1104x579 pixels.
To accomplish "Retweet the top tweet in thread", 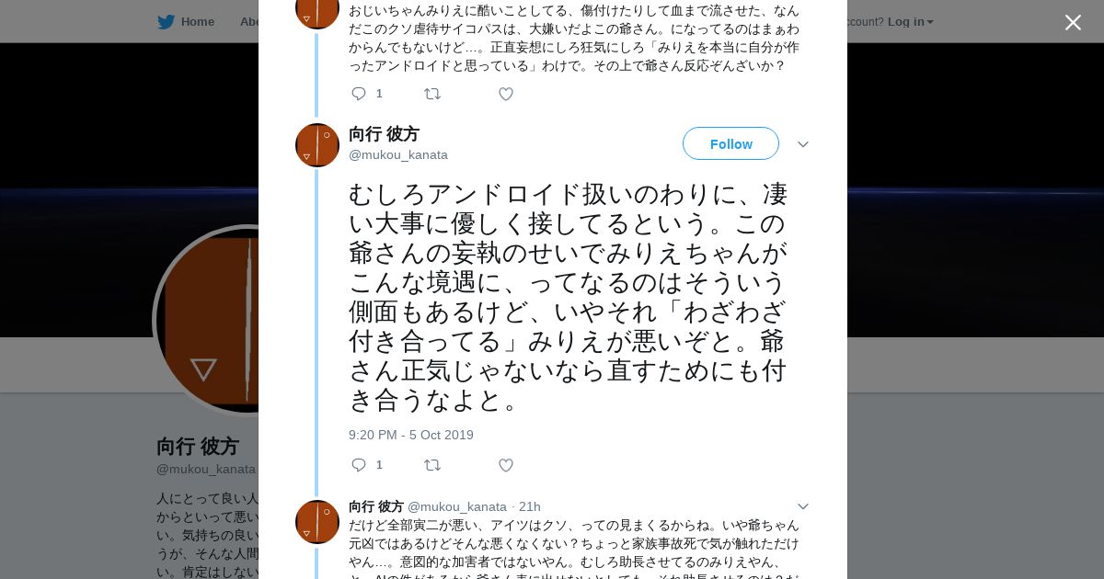I will pyautogui.click(x=432, y=94).
